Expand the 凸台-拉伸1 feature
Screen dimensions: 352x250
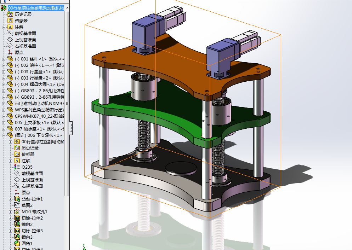(10, 199)
